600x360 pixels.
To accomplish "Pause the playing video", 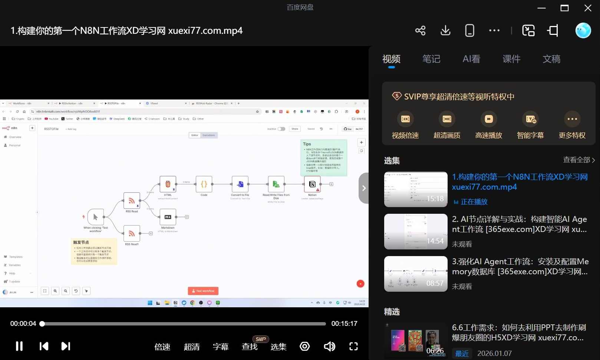I will coord(19,346).
